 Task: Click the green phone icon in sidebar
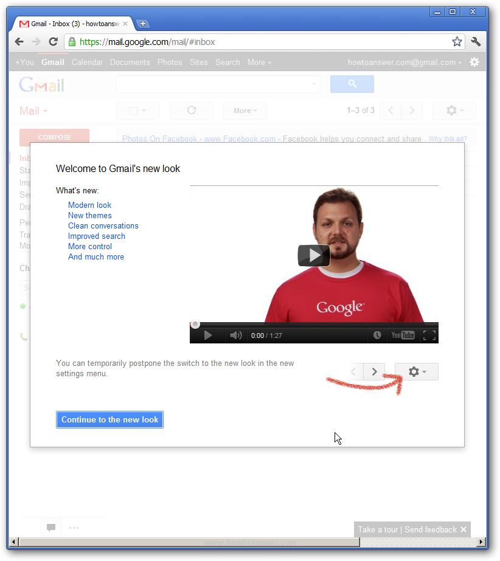coord(23,336)
